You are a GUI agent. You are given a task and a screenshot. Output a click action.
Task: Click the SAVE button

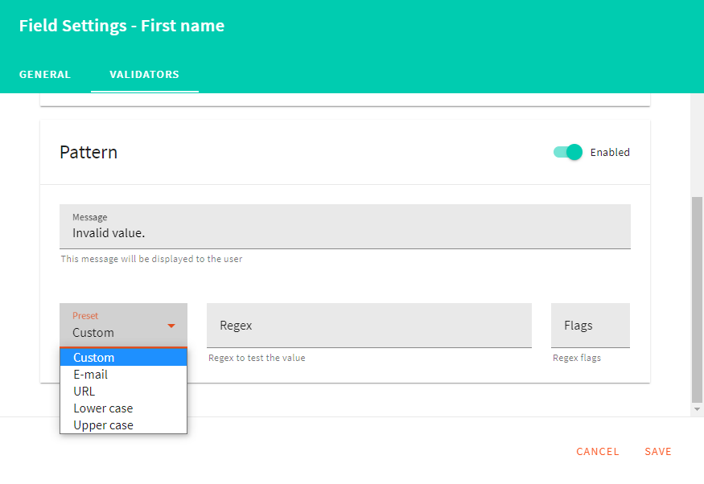click(657, 451)
